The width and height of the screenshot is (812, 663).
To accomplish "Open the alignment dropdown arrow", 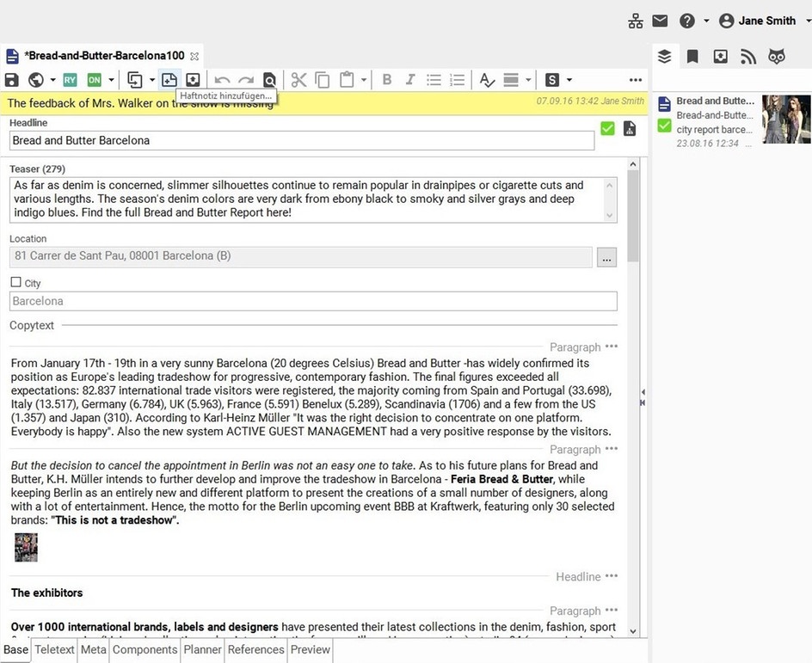I will 528,80.
